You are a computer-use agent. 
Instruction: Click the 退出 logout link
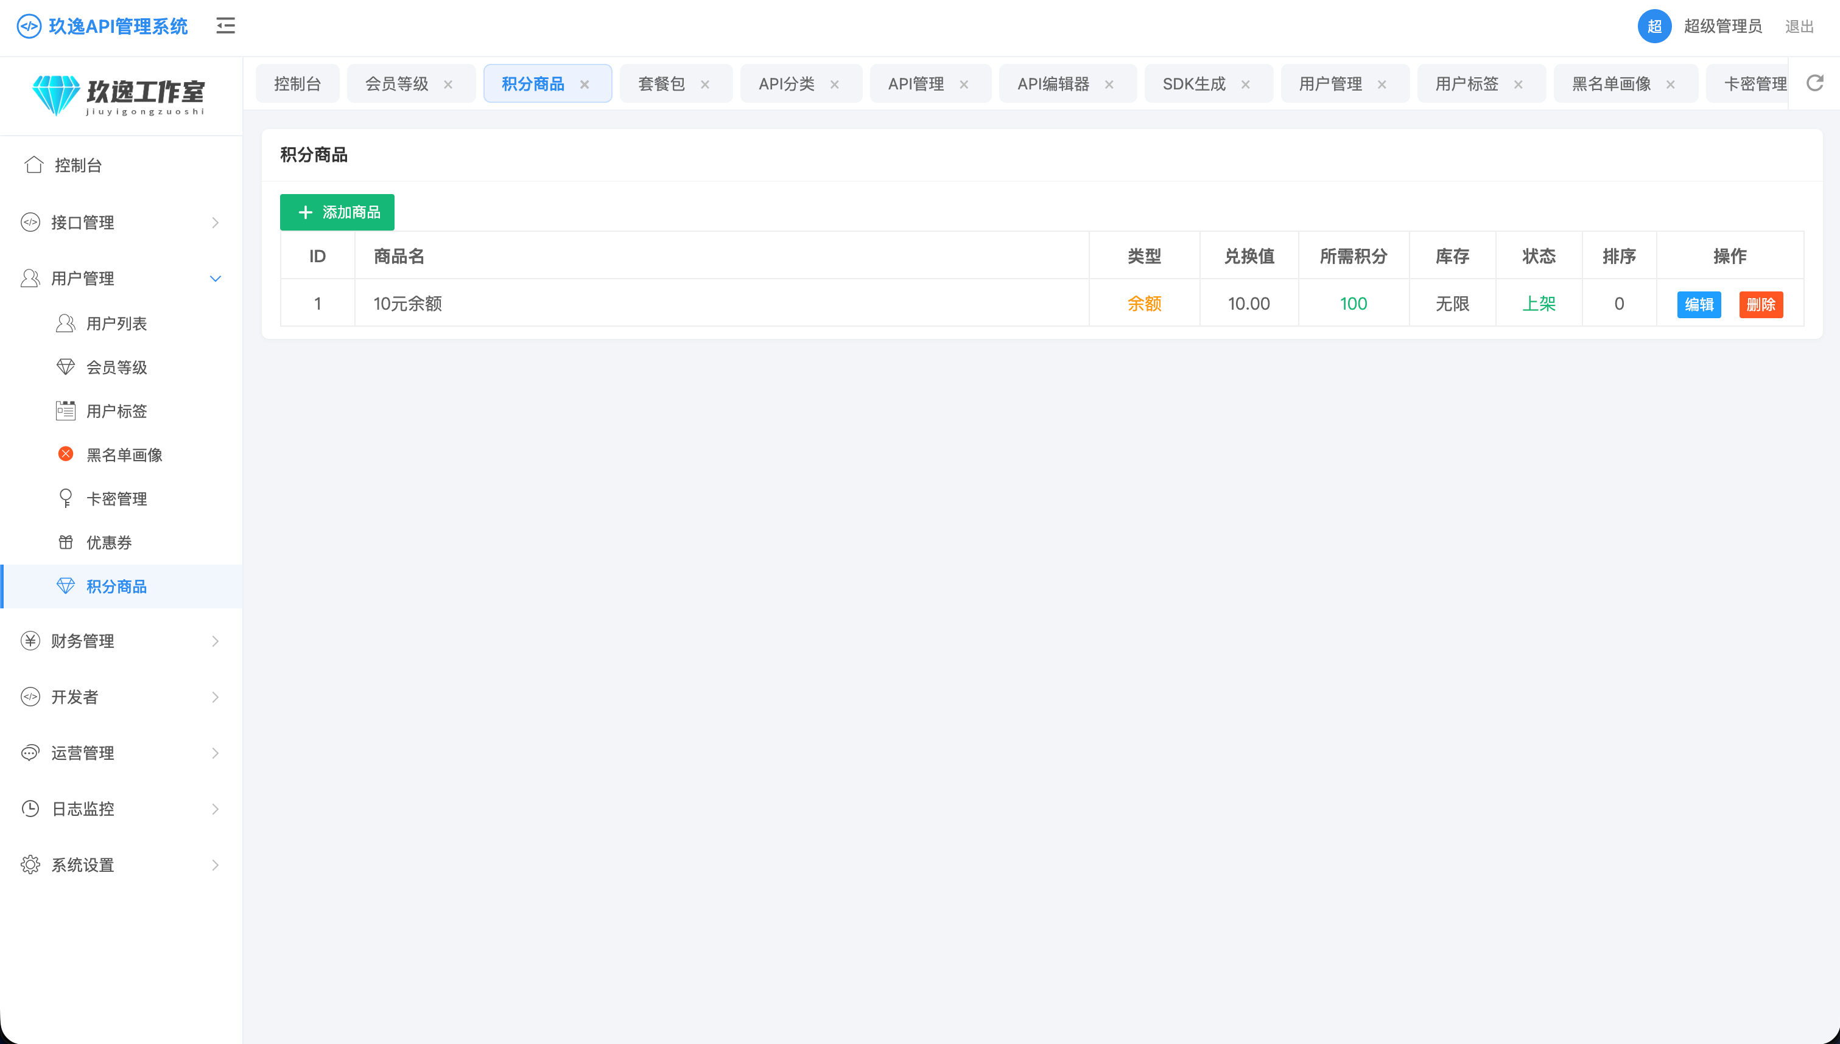pyautogui.click(x=1799, y=27)
